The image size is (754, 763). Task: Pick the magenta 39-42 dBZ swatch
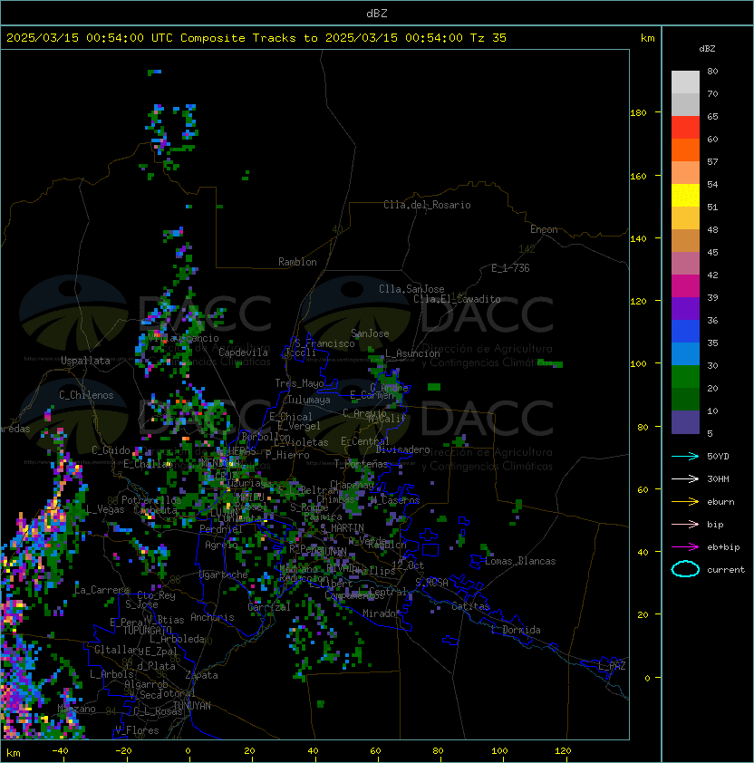[685, 286]
